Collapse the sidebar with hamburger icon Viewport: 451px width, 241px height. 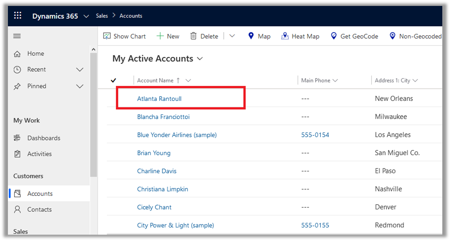click(17, 36)
